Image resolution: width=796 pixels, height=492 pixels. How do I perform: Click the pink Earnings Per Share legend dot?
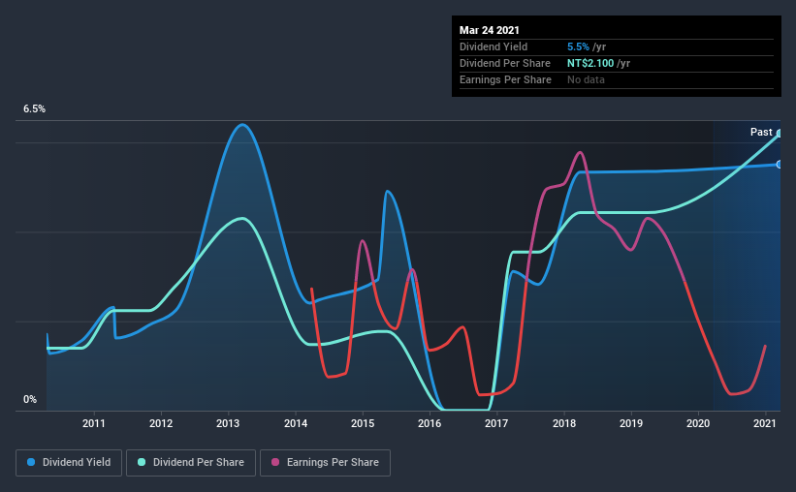click(x=275, y=462)
